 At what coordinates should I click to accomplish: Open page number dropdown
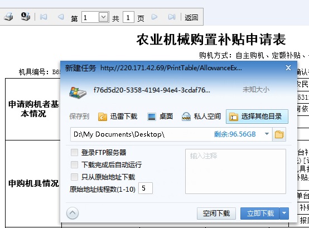103,17
